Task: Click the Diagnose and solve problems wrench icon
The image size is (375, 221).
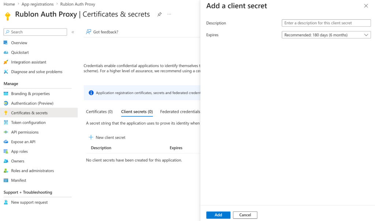Action: coord(6,72)
